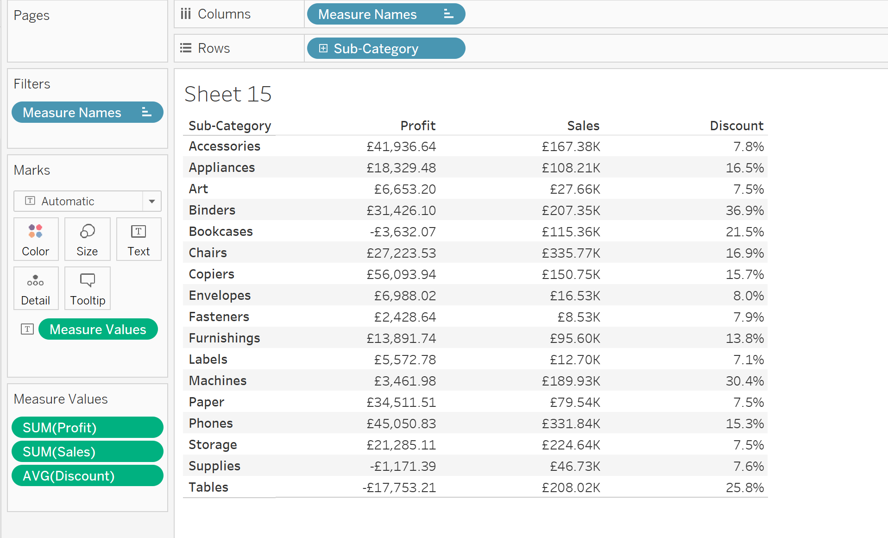Click the Sheet 15 title
This screenshot has height=538, width=888.
tap(228, 94)
